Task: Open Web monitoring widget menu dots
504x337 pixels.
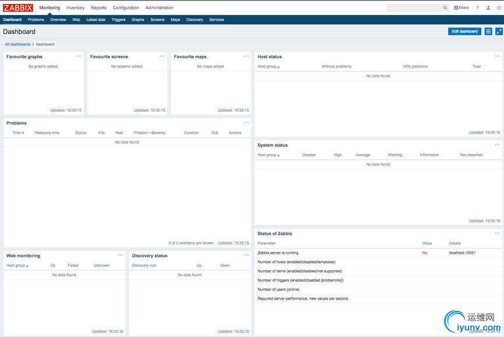Action: point(121,255)
